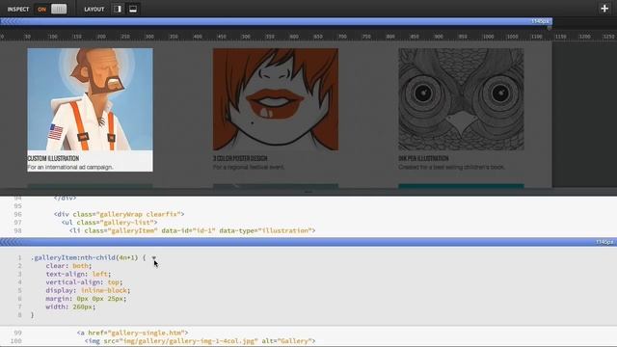
Task: Click the 'clear: both;' CSS rule
Action: click(x=68, y=266)
